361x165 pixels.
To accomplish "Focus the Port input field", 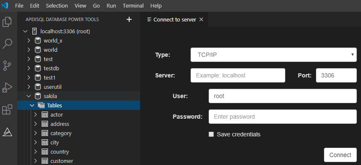I will [x=336, y=75].
